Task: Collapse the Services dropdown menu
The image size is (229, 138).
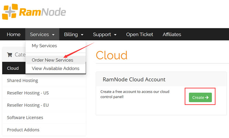Action: pos(42,34)
